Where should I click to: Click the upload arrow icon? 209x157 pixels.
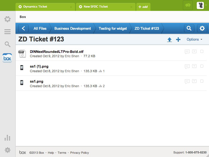[x=170, y=40]
